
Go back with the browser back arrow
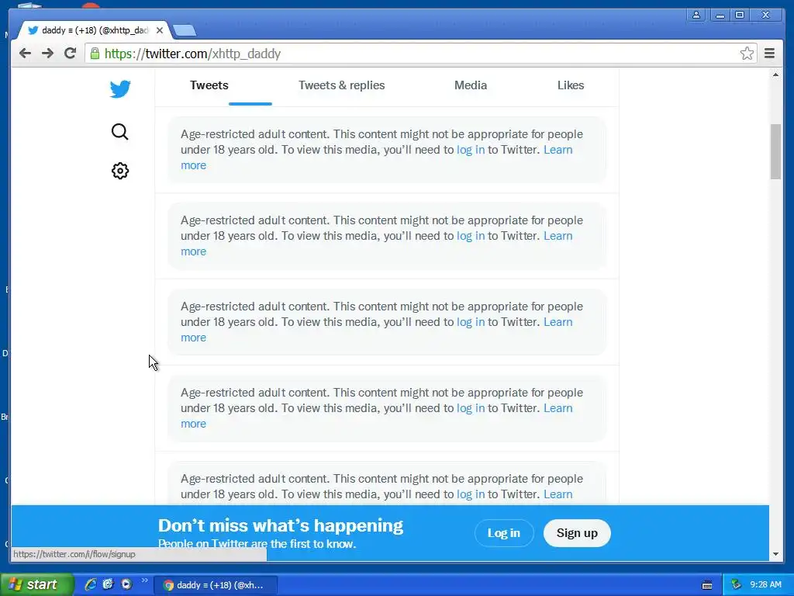coord(25,54)
